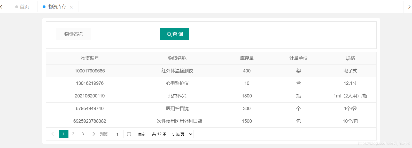Focus the jump-to page number input
412x148 pixels.
[x=117, y=134]
